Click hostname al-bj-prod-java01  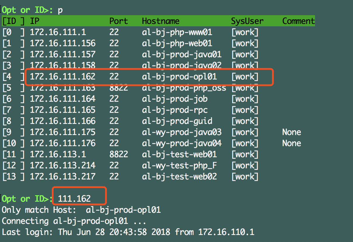(x=181, y=54)
